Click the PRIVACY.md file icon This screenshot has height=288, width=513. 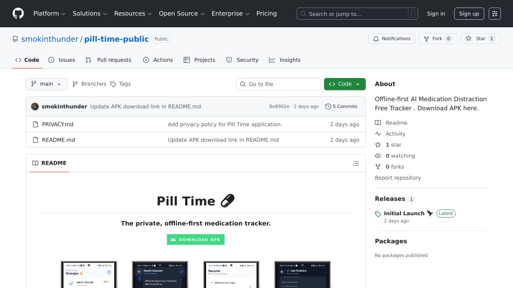pyautogui.click(x=36, y=124)
